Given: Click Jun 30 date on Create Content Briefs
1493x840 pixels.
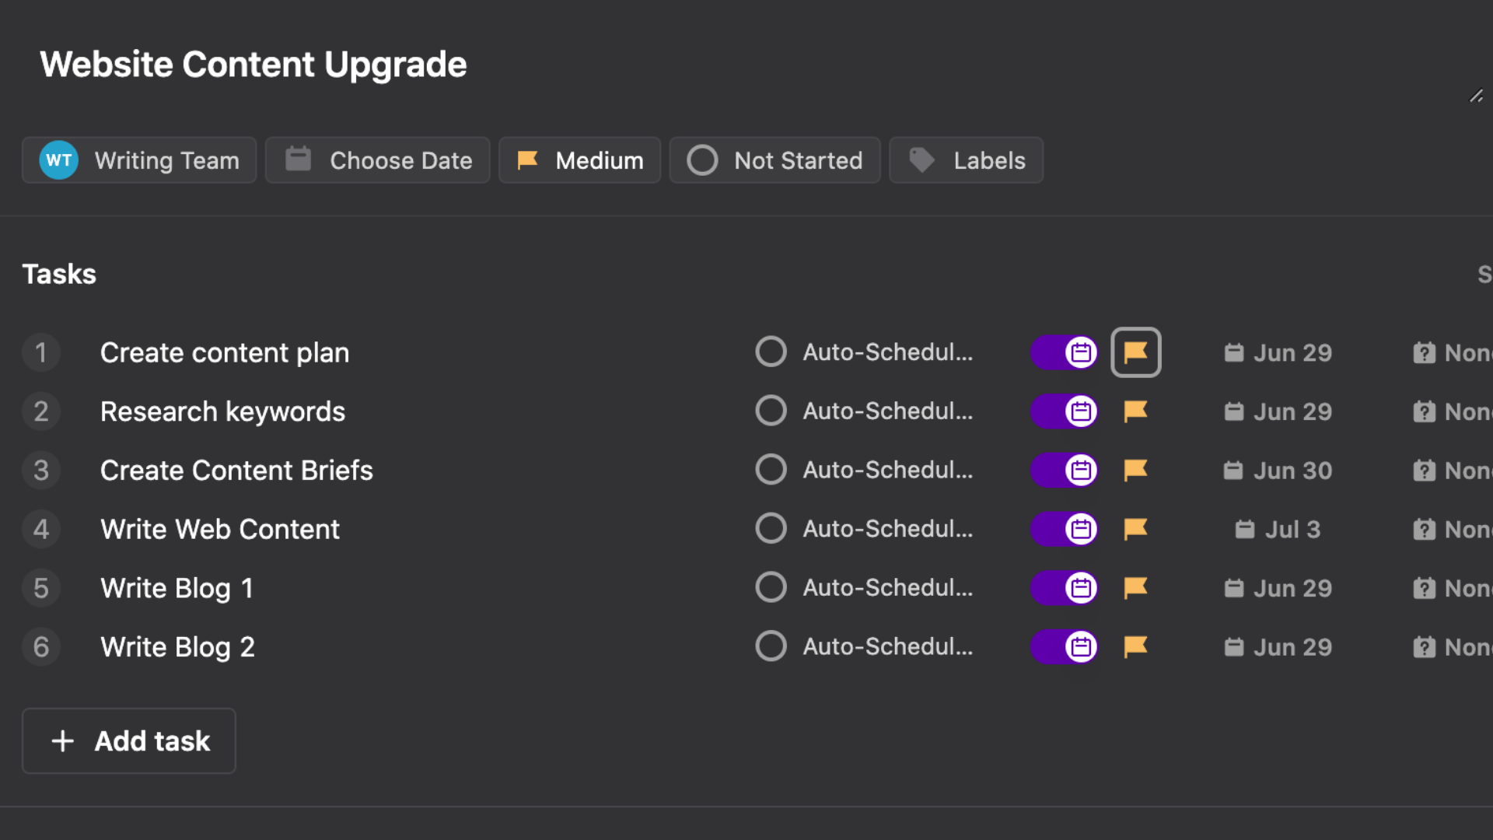Looking at the screenshot, I should tap(1278, 471).
